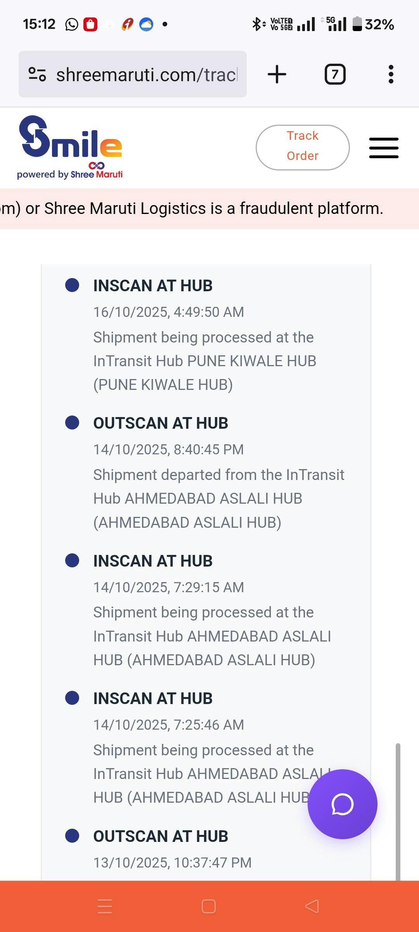This screenshot has height=932, width=419.
Task: Tap the site info icon in address bar
Action: (x=37, y=74)
